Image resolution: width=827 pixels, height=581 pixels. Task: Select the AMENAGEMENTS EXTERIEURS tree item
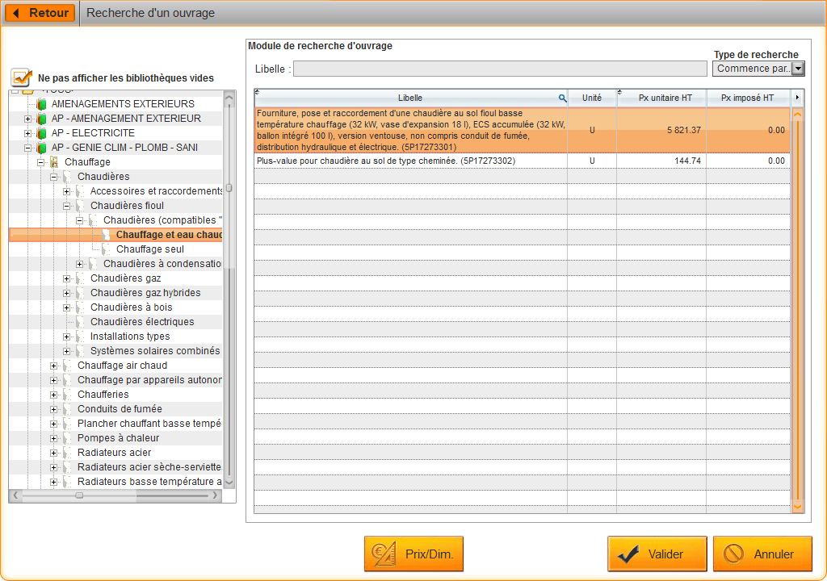pos(123,104)
